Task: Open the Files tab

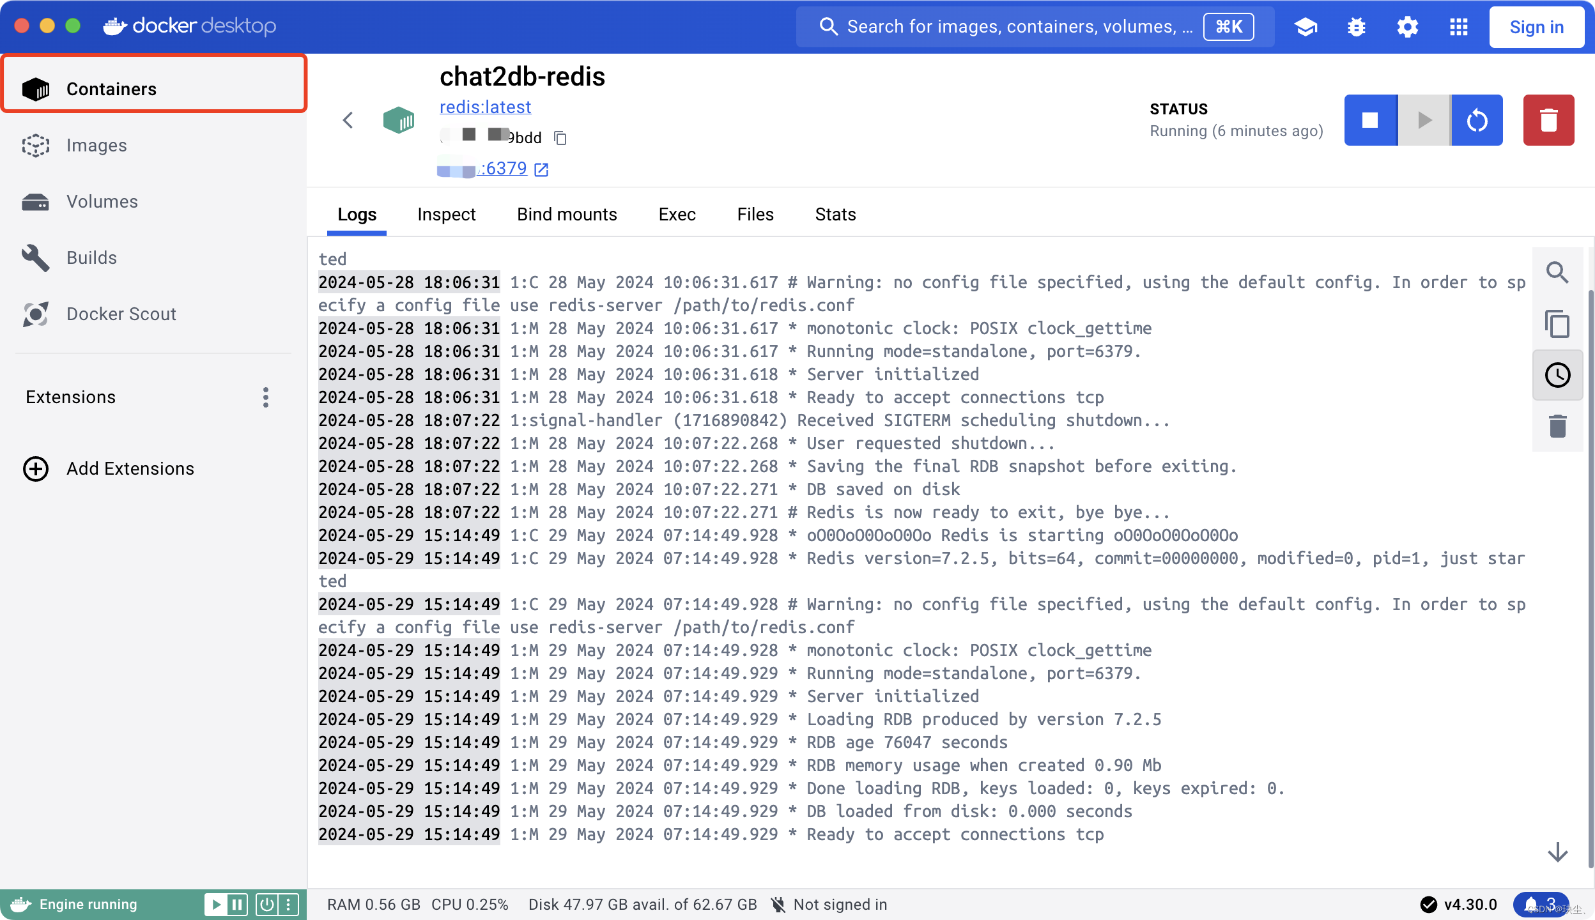Action: [755, 215]
